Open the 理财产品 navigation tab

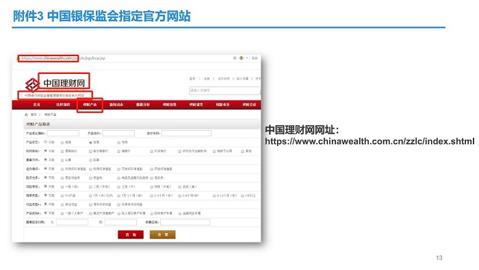(x=90, y=105)
